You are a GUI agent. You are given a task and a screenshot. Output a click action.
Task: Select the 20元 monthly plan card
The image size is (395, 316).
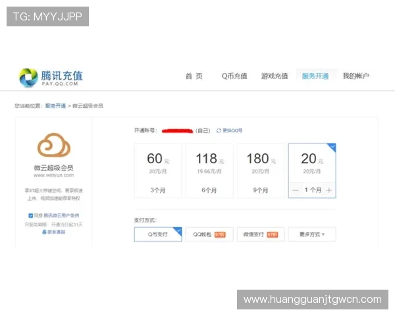pos(312,171)
